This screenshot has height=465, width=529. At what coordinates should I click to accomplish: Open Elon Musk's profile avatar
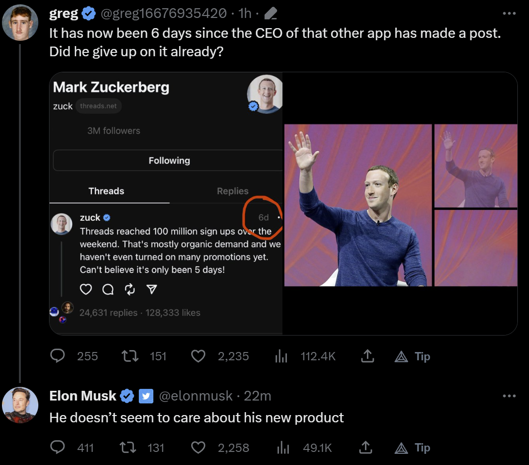[20, 405]
